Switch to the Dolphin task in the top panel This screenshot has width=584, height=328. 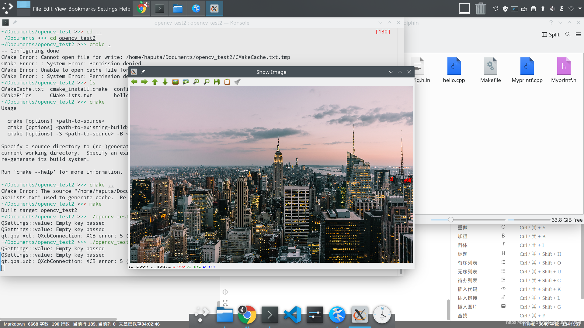(x=178, y=9)
